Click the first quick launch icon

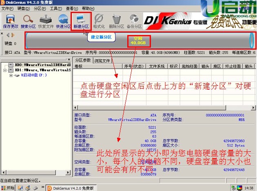[x=20, y=188]
